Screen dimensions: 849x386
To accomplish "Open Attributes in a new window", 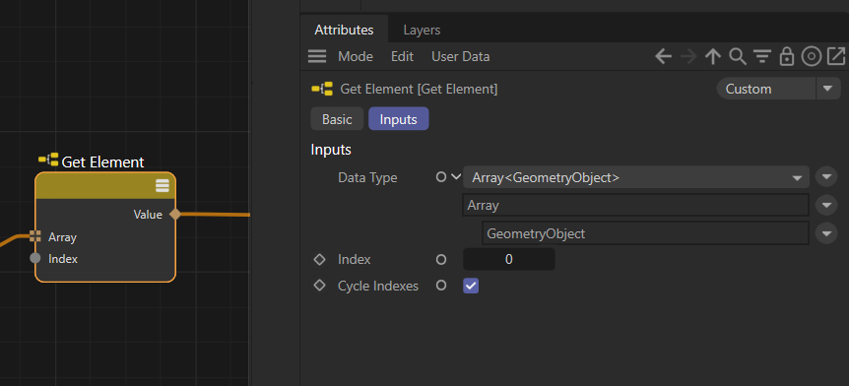I will 836,56.
